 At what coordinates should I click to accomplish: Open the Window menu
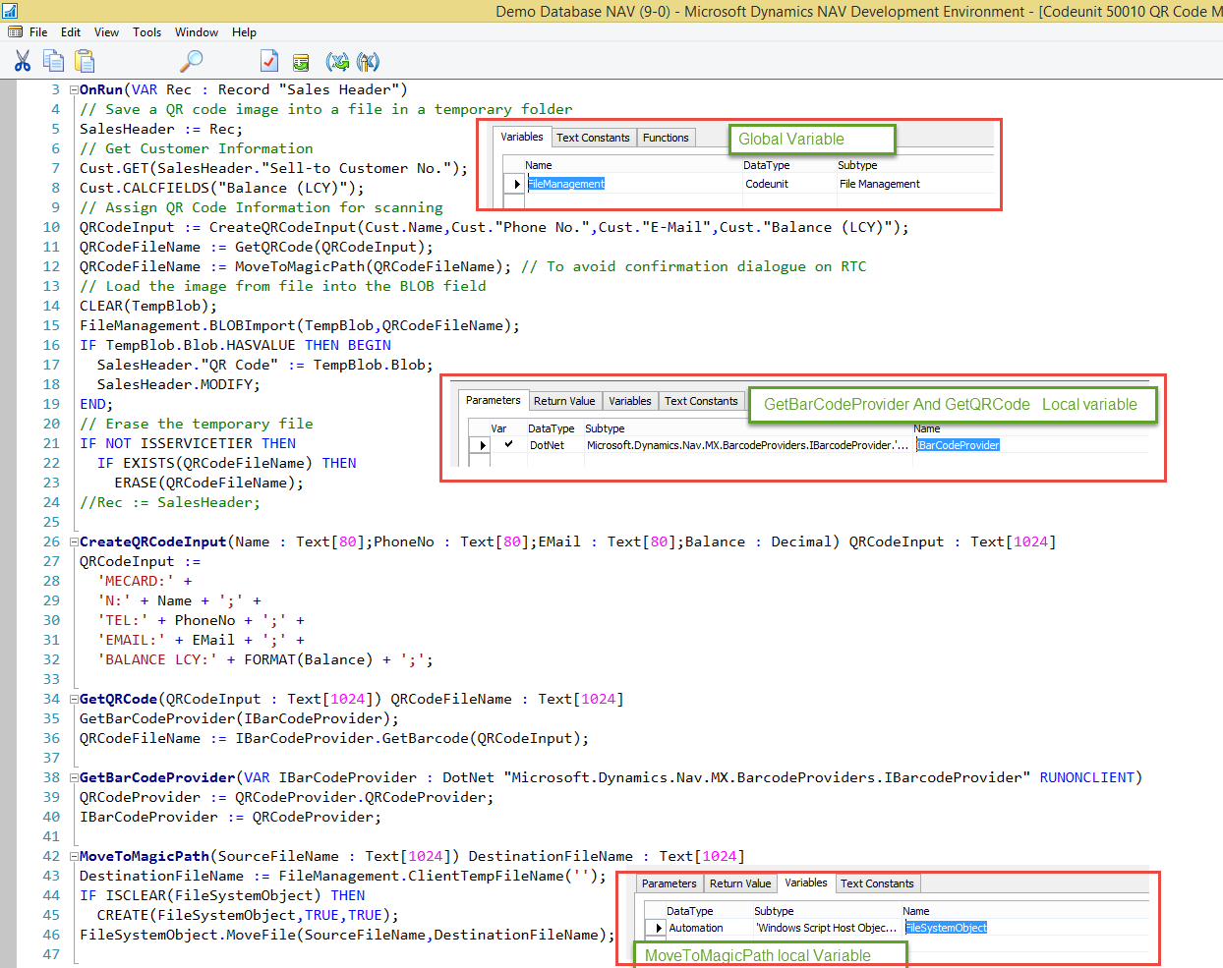[196, 31]
